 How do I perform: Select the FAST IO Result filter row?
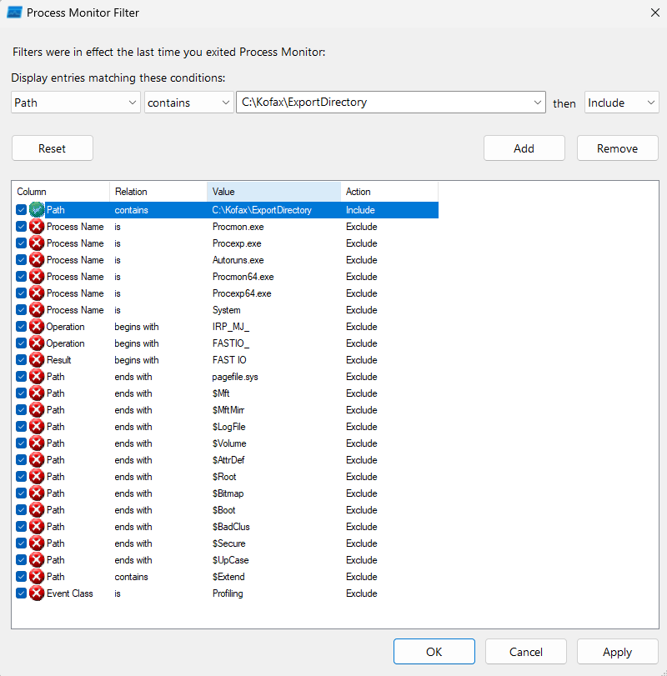coord(225,360)
